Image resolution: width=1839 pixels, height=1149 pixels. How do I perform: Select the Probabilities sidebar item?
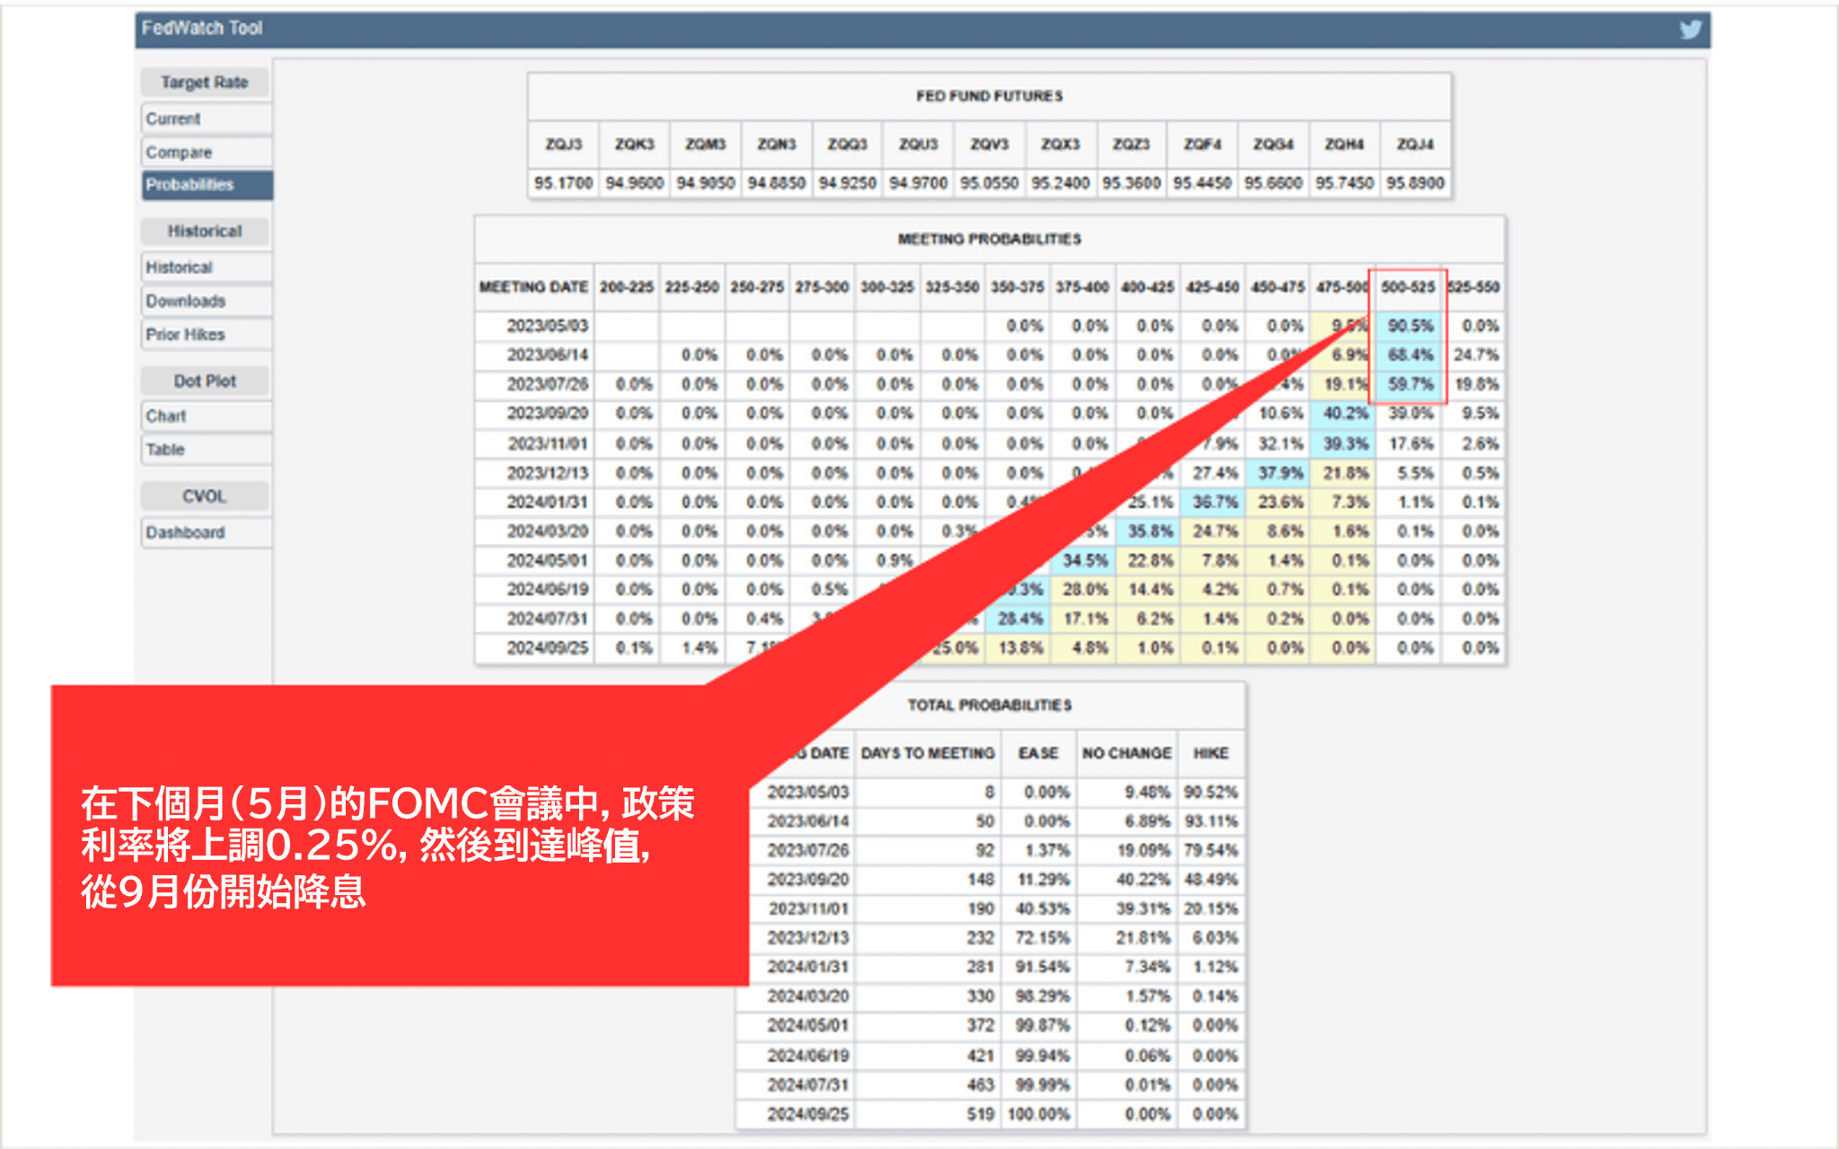pos(206,185)
